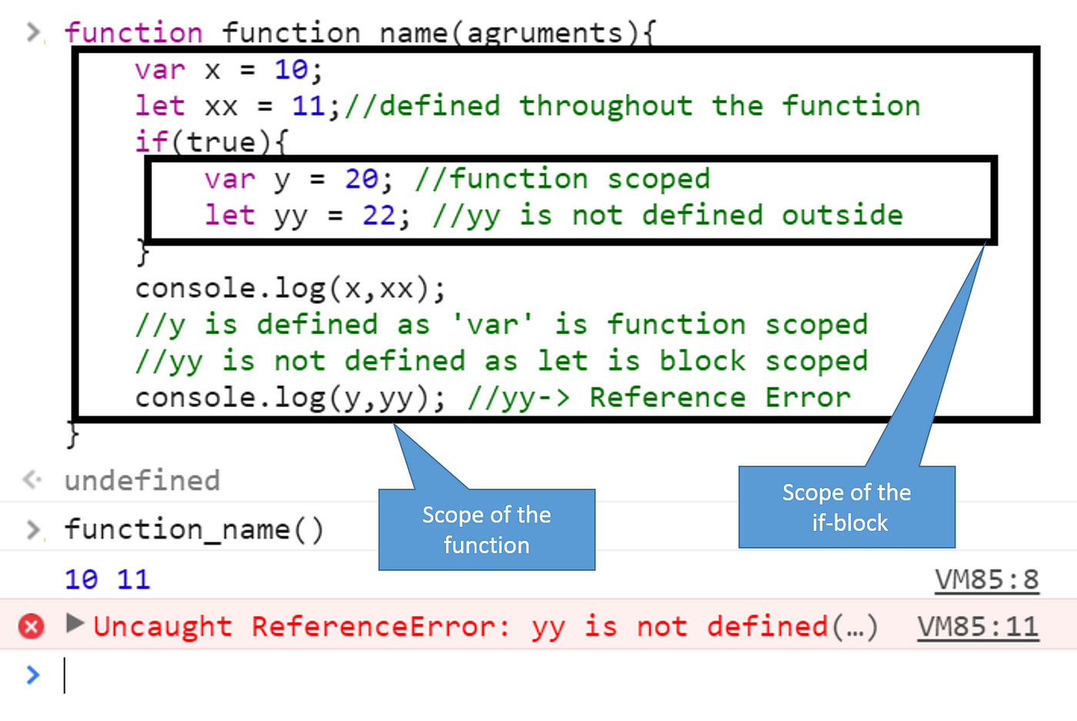Image resolution: width=1077 pixels, height=721 pixels.
Task: Click the 'let yy = 22;' line
Action: coord(308,215)
